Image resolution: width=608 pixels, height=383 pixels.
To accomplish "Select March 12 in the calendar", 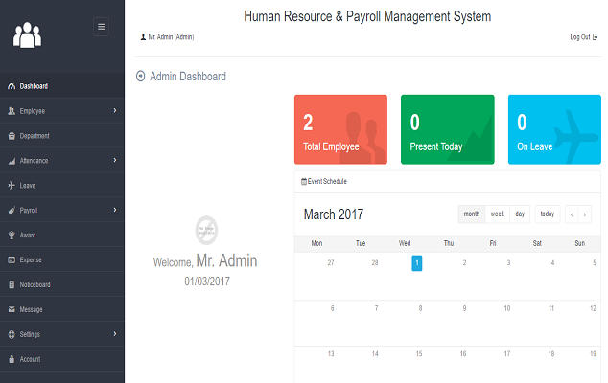I will 593,308.
